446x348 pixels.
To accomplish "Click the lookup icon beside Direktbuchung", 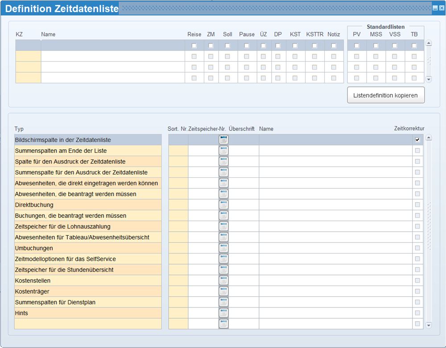I will 223,205.
